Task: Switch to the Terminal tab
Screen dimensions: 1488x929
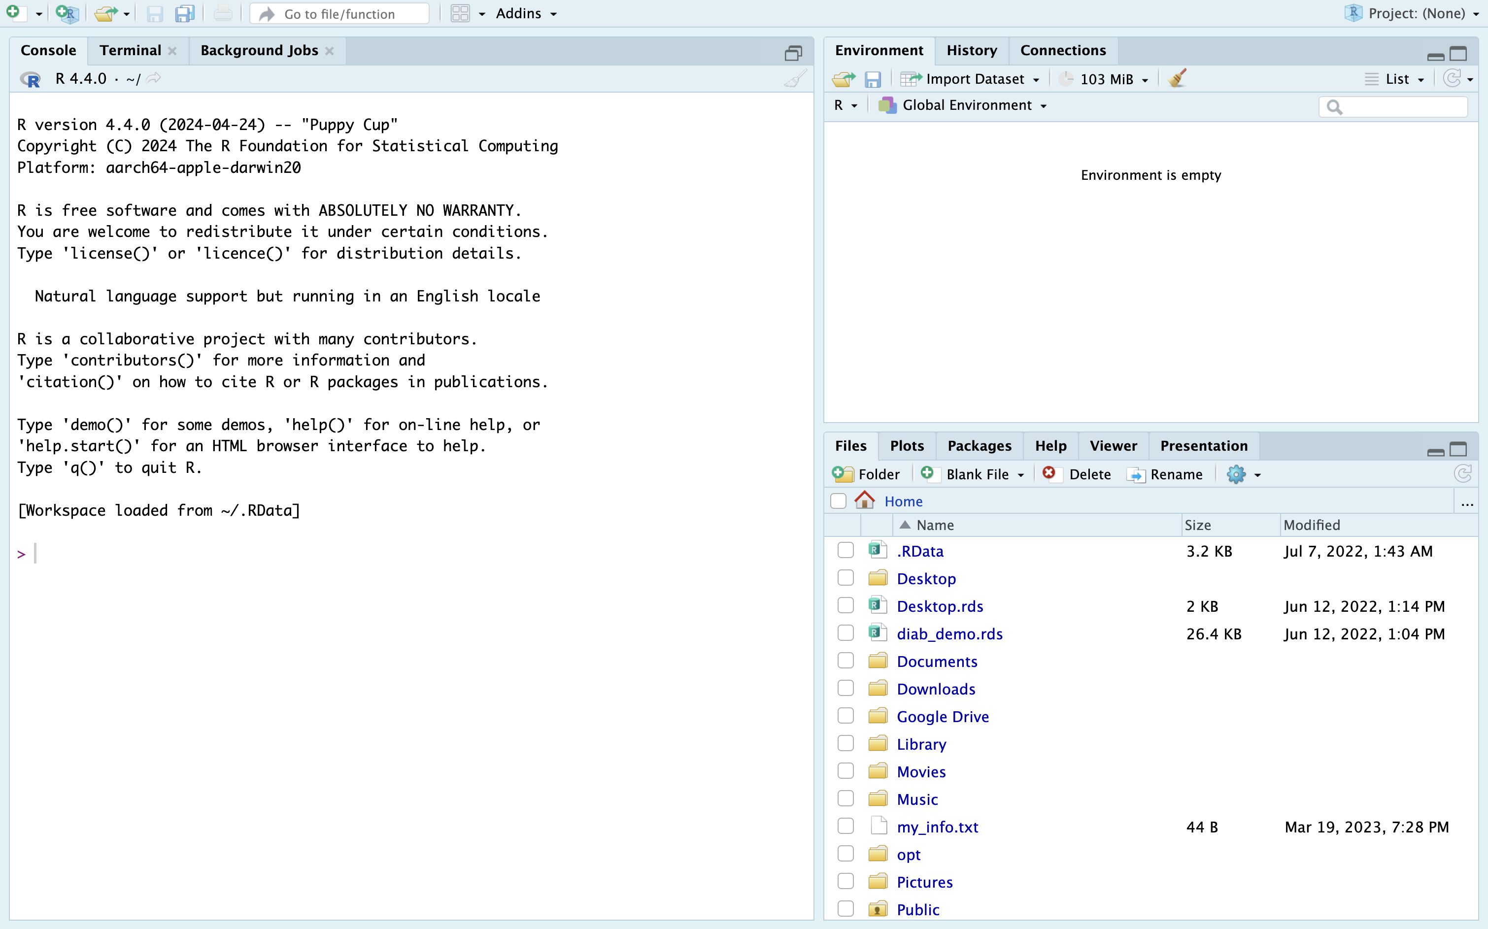Action: click(x=130, y=50)
